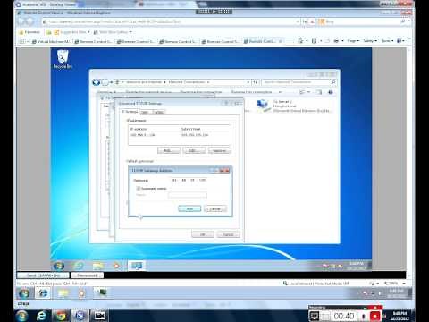The height and width of the screenshot is (322, 429).
Task: Click the screen capture icon on recorder widget
Action: pos(314,316)
